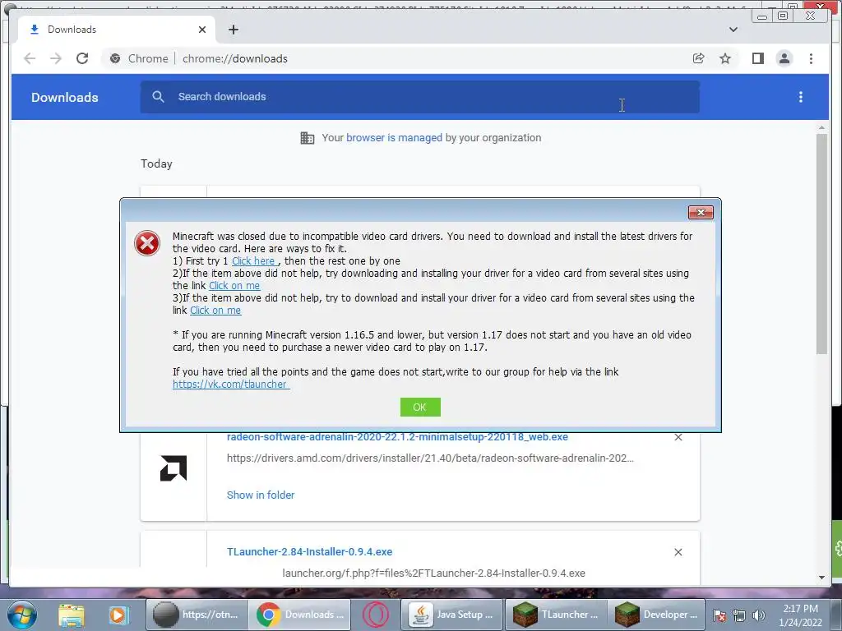Open the 'Click on me' link in step 2
Image resolution: width=842 pixels, height=631 pixels.
(x=234, y=285)
